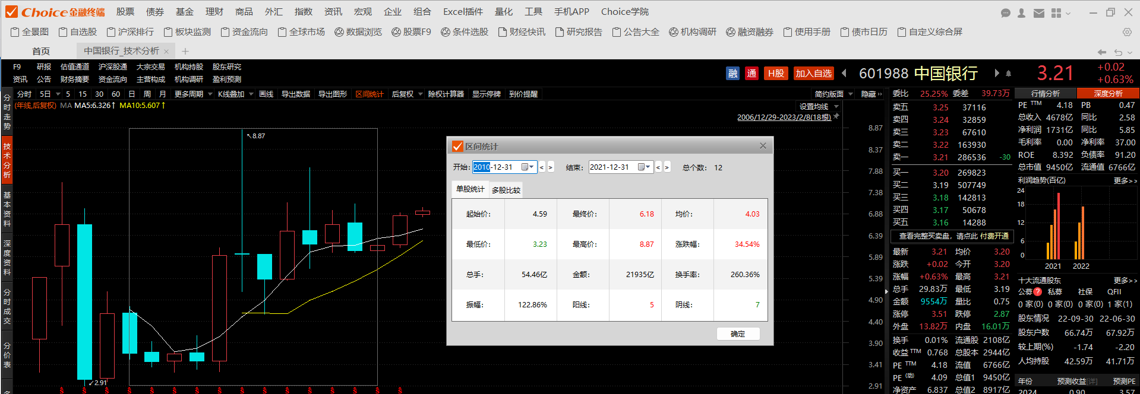
Task: Click the 隐藏 panel button
Action: click(x=871, y=94)
